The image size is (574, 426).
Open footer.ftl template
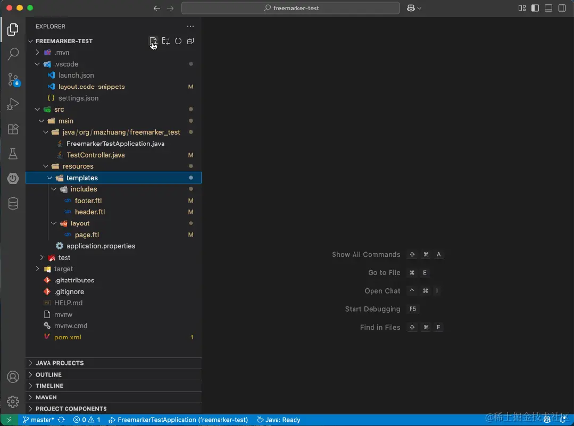[113, 201]
